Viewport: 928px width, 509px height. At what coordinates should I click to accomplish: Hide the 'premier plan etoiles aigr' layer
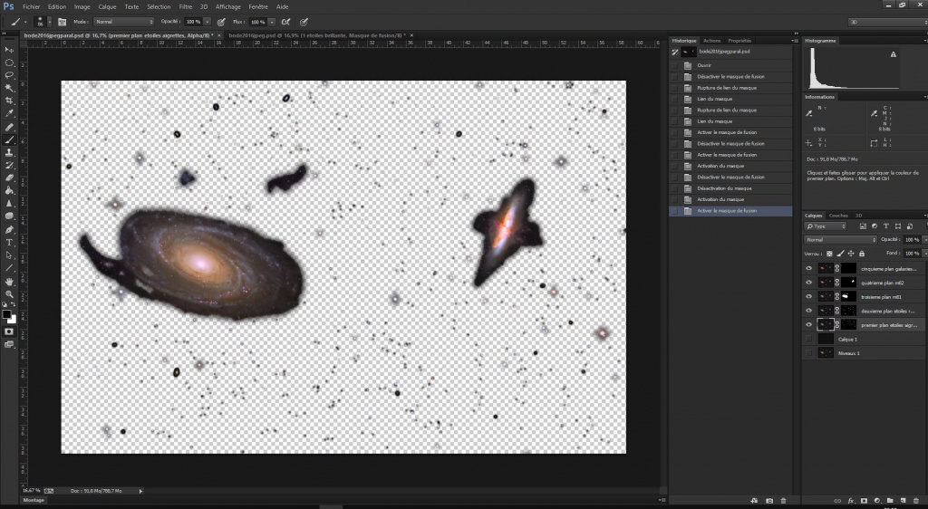(x=808, y=324)
